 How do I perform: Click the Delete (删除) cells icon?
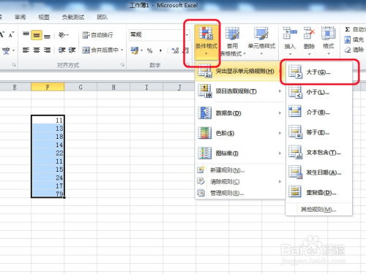click(309, 34)
